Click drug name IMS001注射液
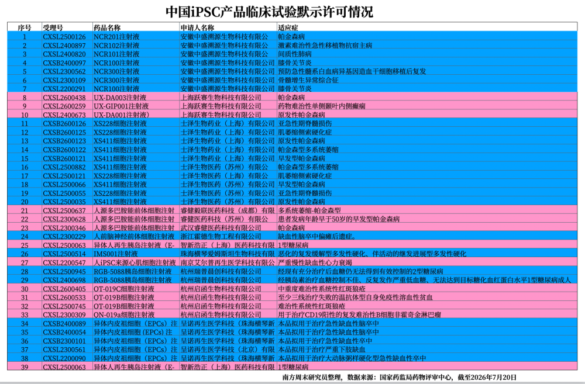 [116, 254]
